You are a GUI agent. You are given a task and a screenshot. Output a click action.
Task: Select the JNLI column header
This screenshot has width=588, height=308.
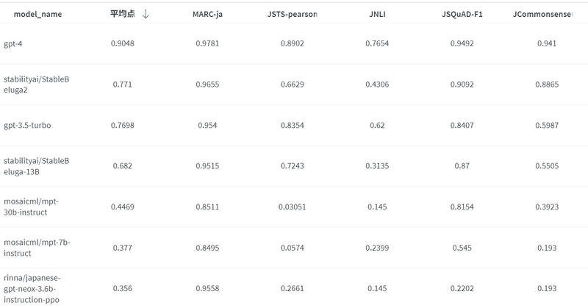coord(378,14)
